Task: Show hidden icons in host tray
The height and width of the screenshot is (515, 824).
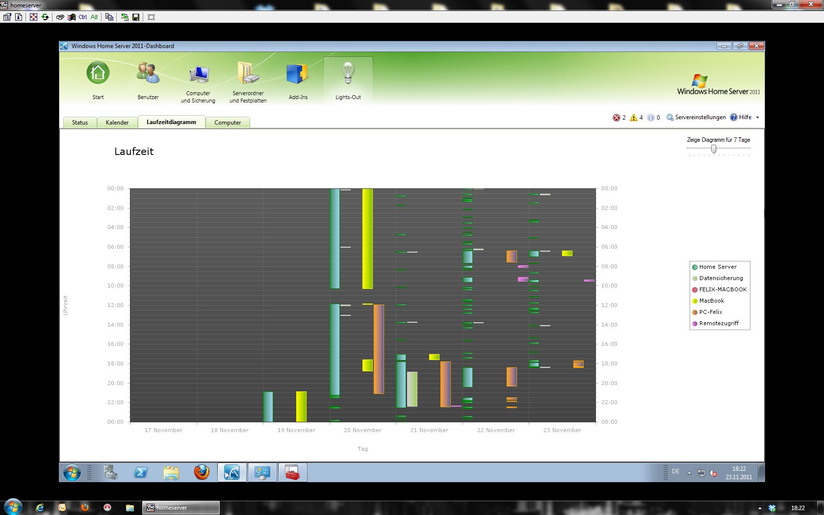Action: (760, 508)
